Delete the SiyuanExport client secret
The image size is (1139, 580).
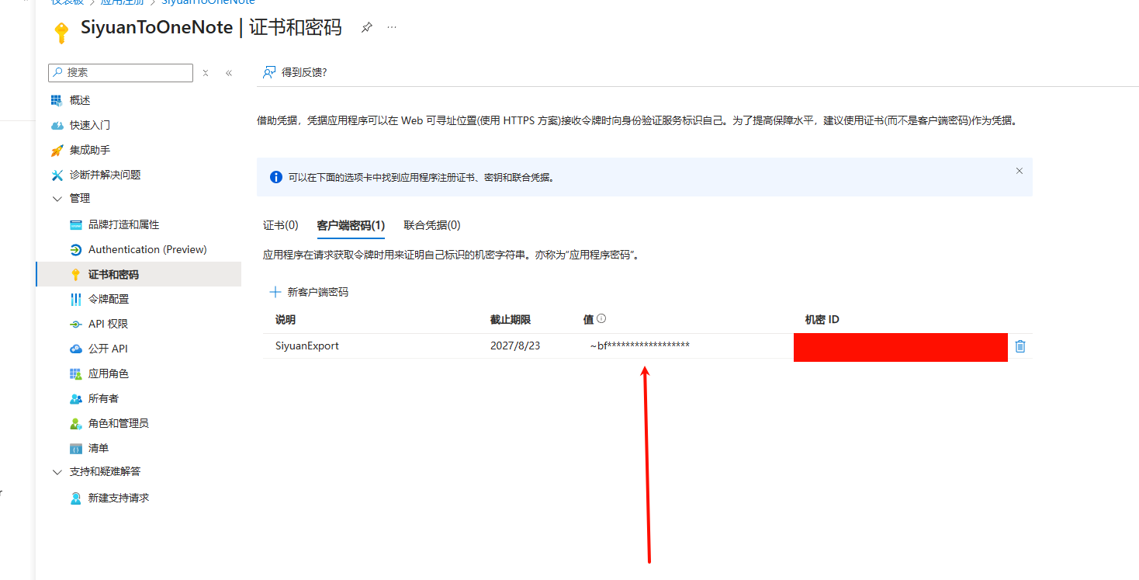[x=1020, y=346]
